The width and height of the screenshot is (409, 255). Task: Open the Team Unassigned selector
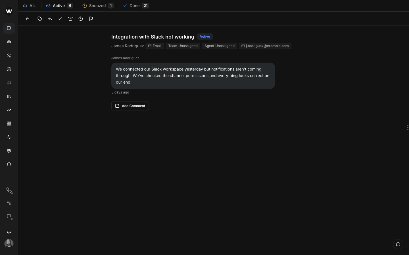183,46
